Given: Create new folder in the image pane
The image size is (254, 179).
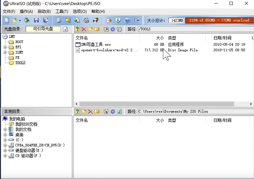Looking at the screenshot, I should (90, 29).
